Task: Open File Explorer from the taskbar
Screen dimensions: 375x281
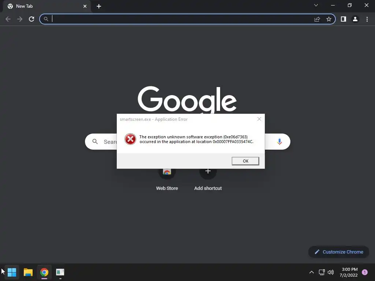Action: pos(28,272)
